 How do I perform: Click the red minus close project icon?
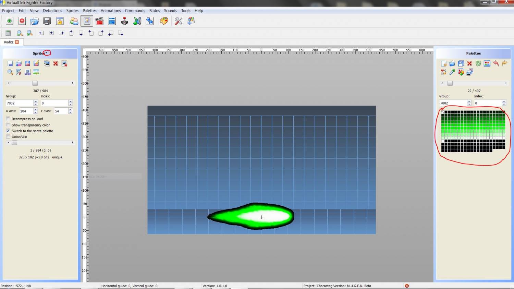(22, 21)
